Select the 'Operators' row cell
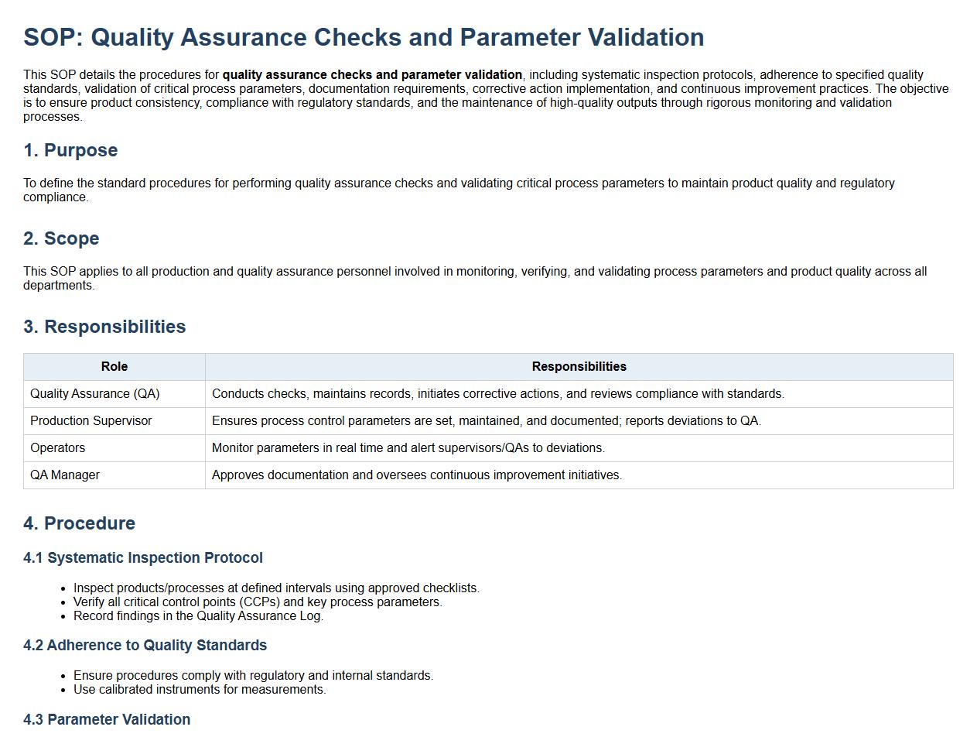The image size is (977, 737). tap(58, 448)
